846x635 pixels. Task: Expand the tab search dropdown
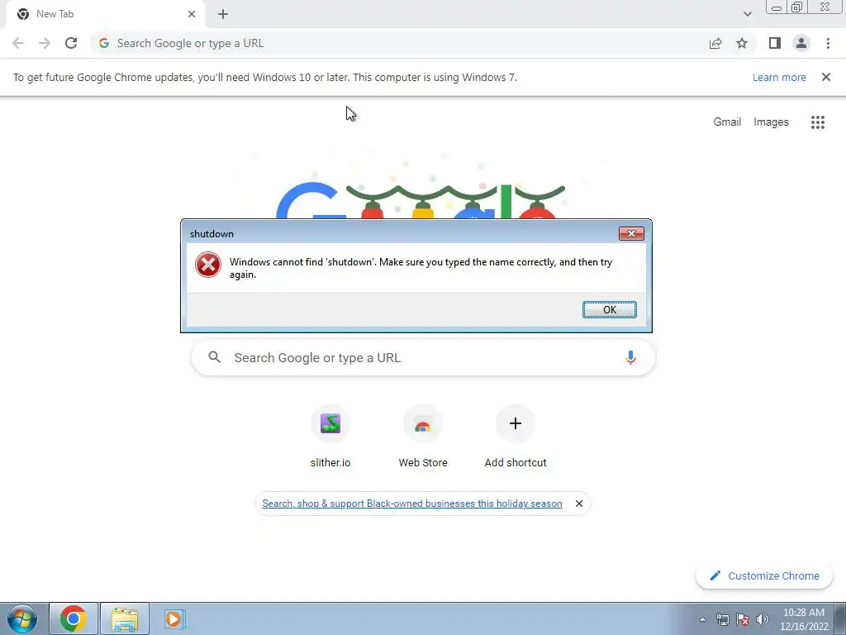click(x=747, y=14)
